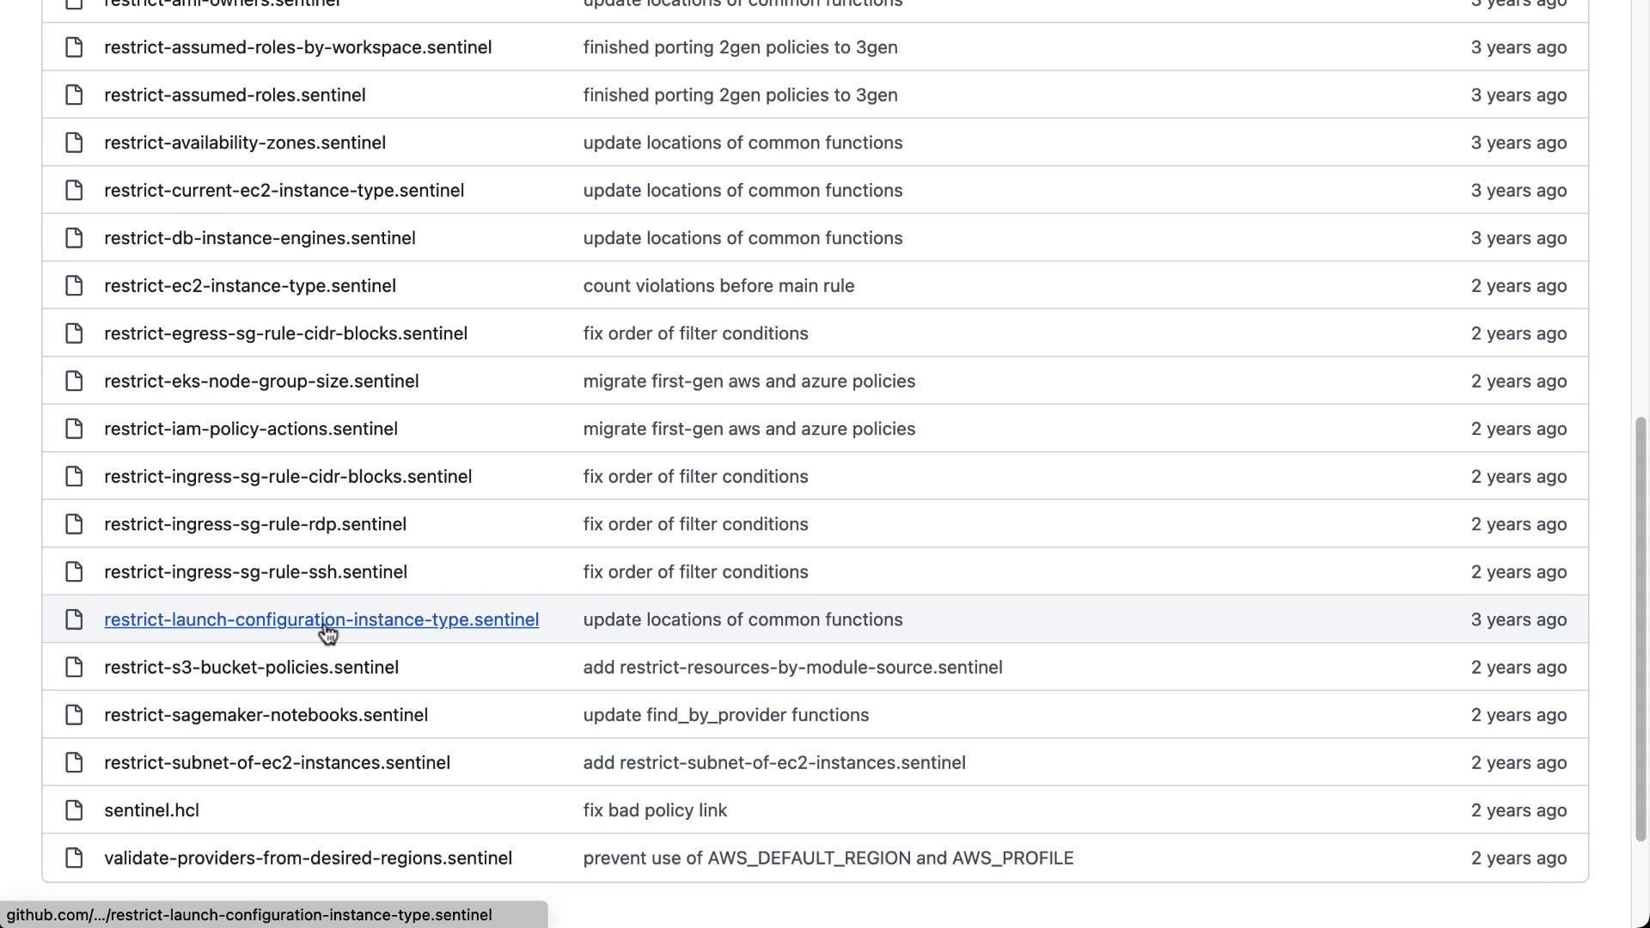Open 'update find_by_provider functions' commit

[x=725, y=715]
